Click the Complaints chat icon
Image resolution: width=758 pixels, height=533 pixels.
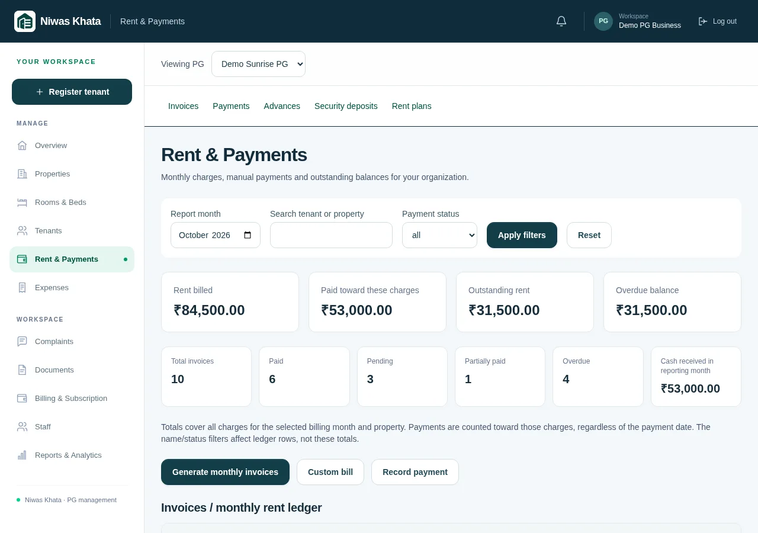pyautogui.click(x=23, y=341)
